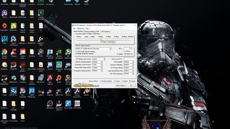Expand Windows Scaling heuristics dropdown
Image resolution: width=230 pixels, height=129 pixels.
coord(101,62)
